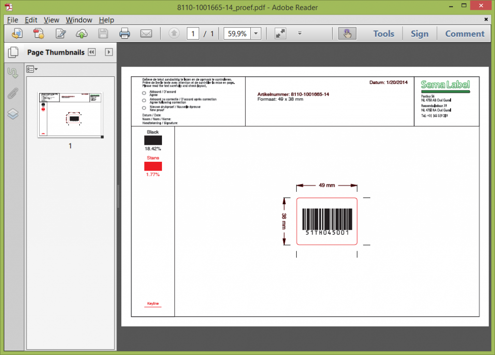Open the Page Thumbnails panel icon
The width and height of the screenshot is (495, 355).
coord(13,52)
